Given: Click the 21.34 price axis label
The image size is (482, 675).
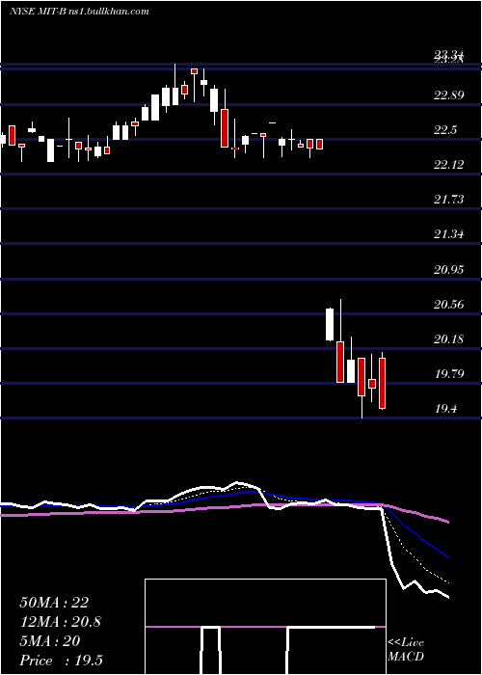Looking at the screenshot, I should 449,234.
